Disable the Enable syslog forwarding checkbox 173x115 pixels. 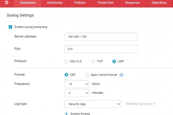click(x=10, y=27)
